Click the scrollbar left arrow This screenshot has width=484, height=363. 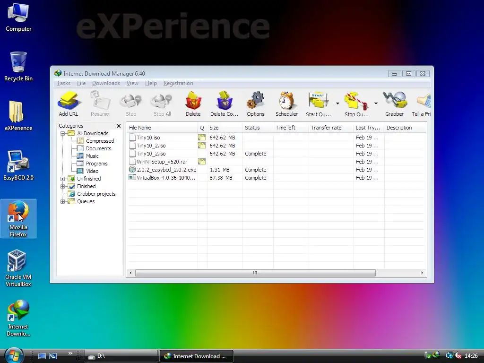130,273
